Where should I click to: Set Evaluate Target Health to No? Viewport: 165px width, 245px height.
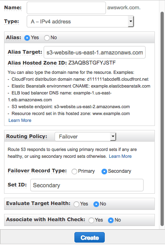coord(96,204)
